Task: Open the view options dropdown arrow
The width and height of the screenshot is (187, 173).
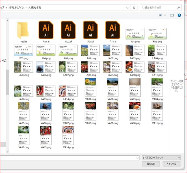Action: tap(165, 15)
